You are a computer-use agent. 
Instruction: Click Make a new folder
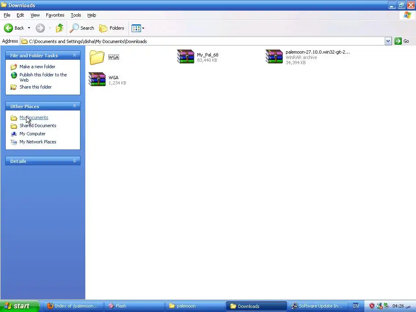coord(37,67)
